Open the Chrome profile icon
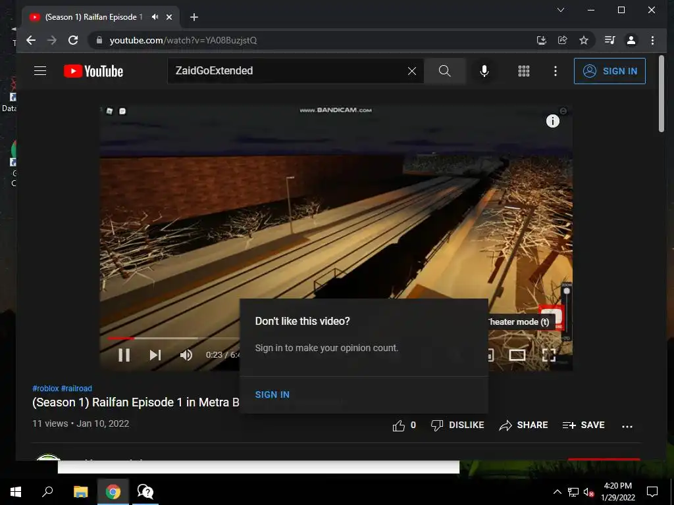 pyautogui.click(x=631, y=40)
